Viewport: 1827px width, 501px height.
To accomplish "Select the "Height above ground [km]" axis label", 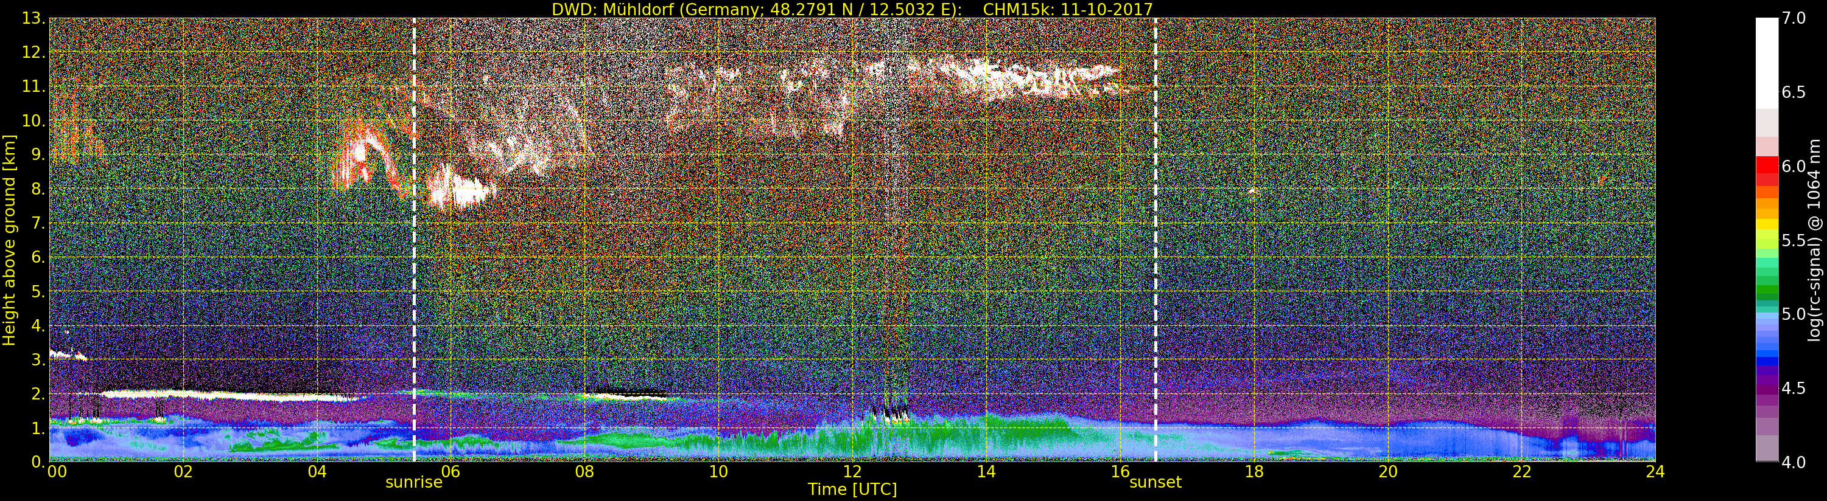I will 9,240.
